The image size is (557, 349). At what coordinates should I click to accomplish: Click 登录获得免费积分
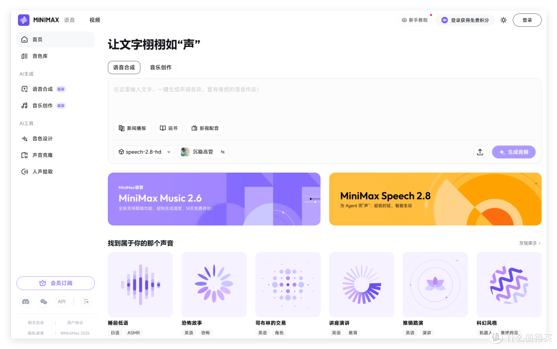coord(465,20)
